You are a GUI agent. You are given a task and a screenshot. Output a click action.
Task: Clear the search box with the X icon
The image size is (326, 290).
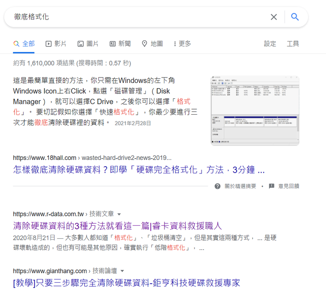coord(274,17)
